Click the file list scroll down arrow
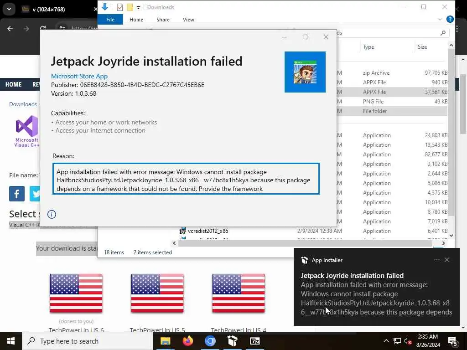467x350 pixels. (x=451, y=236)
